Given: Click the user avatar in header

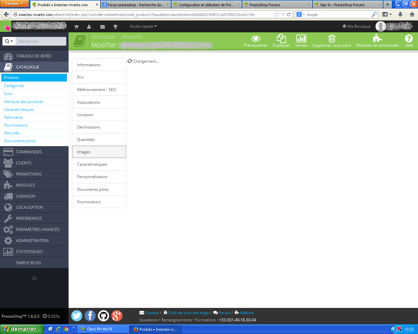Looking at the screenshot, I should pos(381,26).
